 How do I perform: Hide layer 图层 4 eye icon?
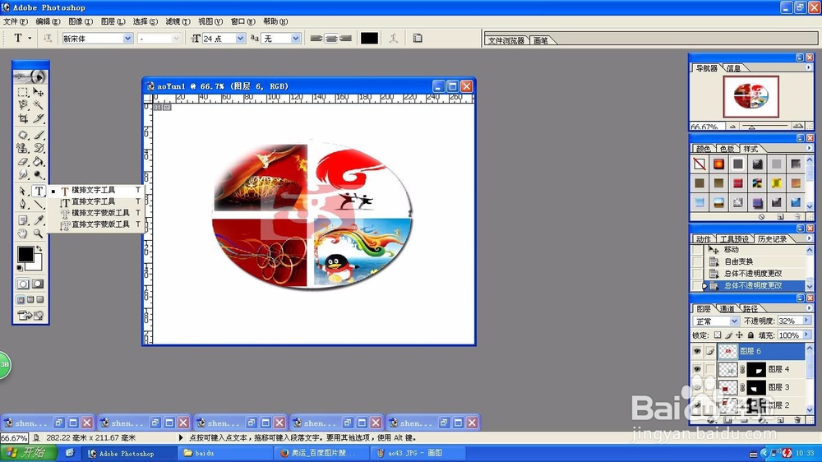[697, 369]
